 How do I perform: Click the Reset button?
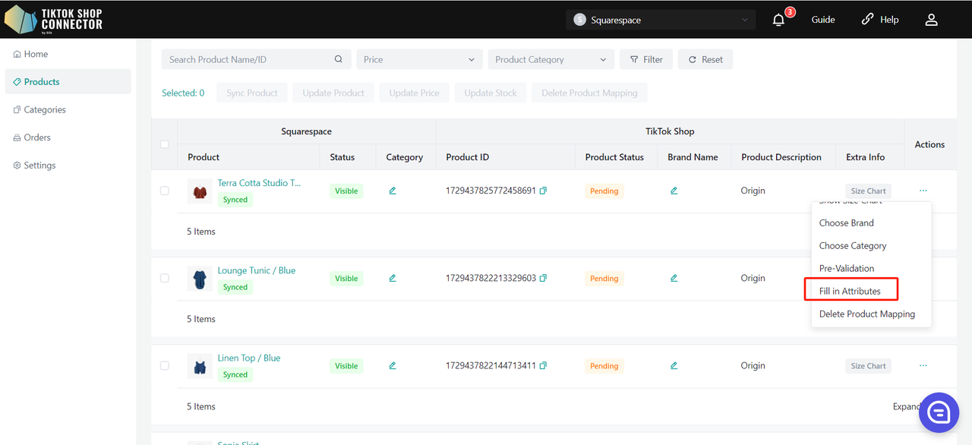[x=705, y=59]
